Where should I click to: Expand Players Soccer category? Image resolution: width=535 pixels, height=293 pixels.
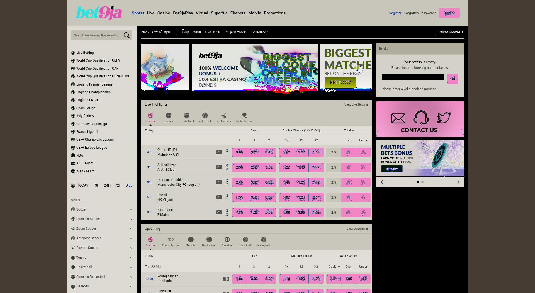[131, 248]
